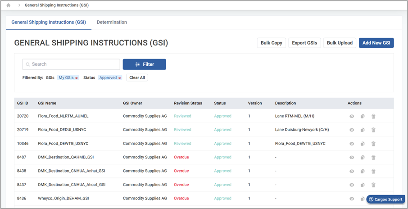Select Flora_Food_NLRTM_AUMEL name cell

point(63,116)
